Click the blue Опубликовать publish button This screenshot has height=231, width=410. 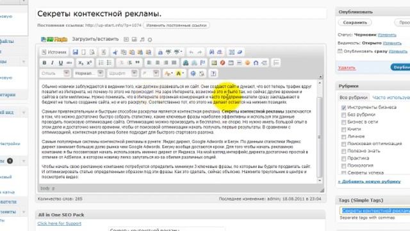pos(400,67)
